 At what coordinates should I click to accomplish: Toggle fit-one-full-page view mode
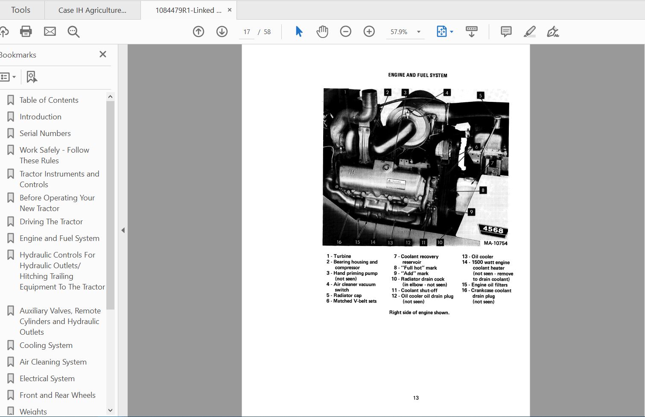[442, 31]
